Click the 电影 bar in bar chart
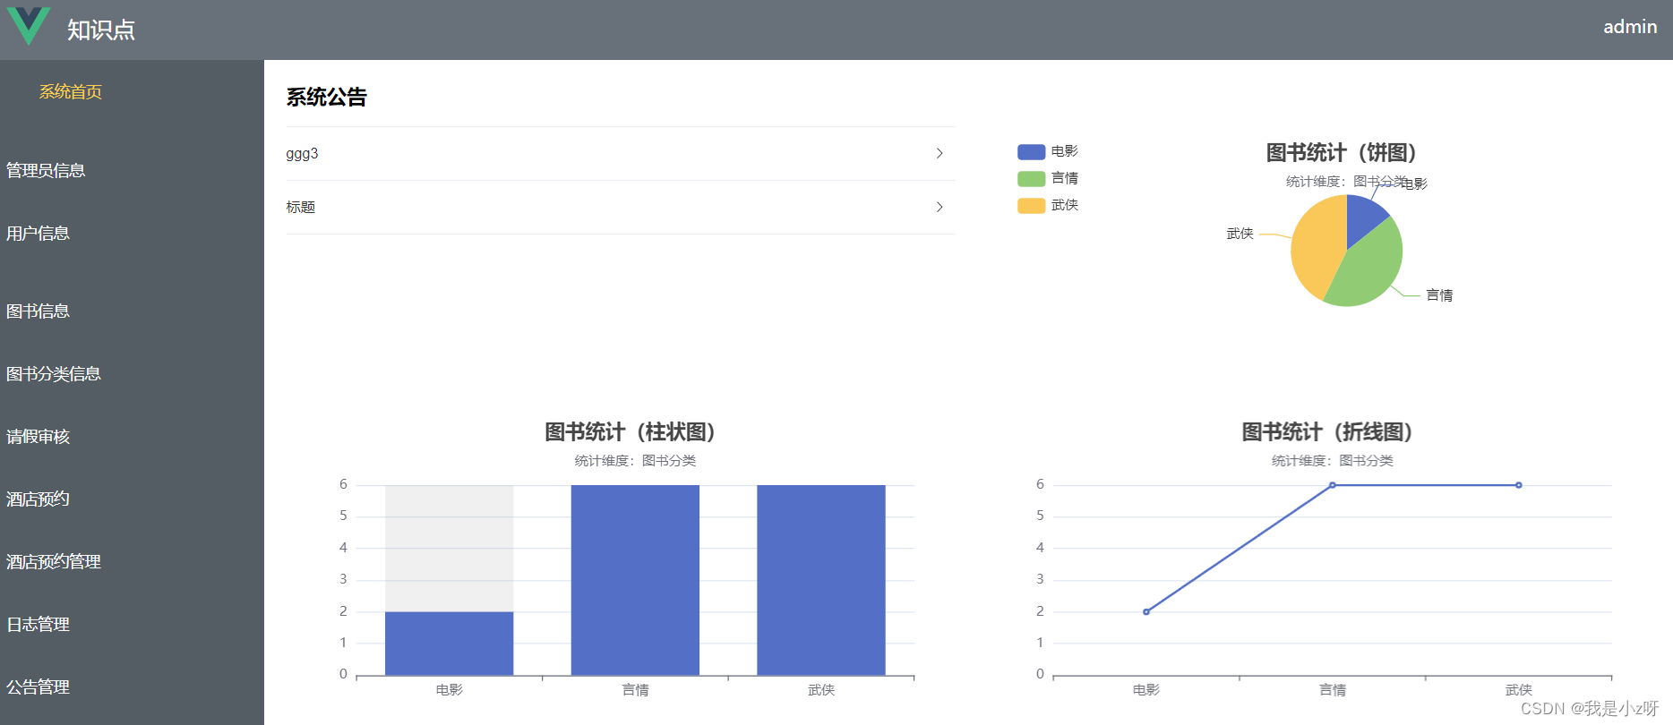The image size is (1673, 725). tap(449, 644)
